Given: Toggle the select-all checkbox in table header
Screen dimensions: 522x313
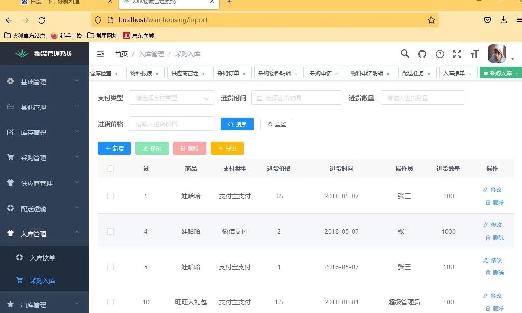Looking at the screenshot, I should (111, 169).
